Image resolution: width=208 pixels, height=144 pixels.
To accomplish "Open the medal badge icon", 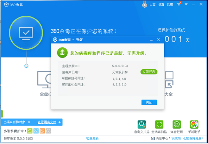I will coord(144,4).
